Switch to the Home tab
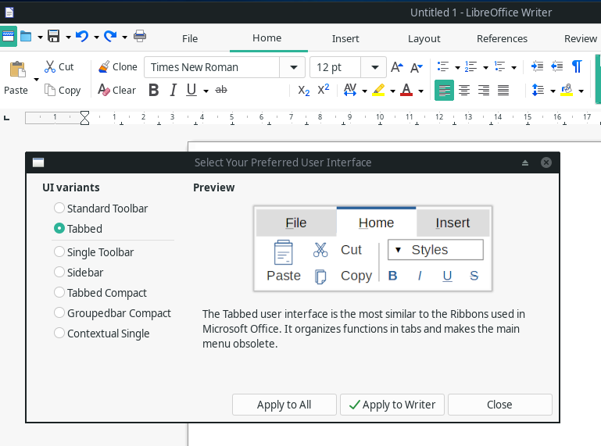Viewport: 601px width, 446px height. coord(267,38)
